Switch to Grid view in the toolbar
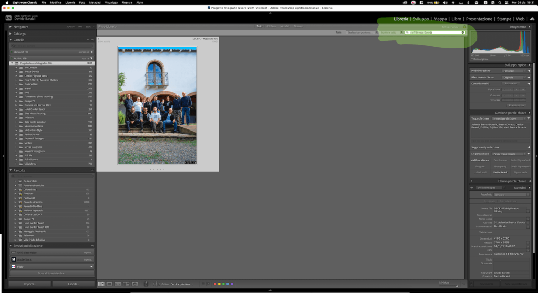This screenshot has width=538, height=293. tap(101, 284)
